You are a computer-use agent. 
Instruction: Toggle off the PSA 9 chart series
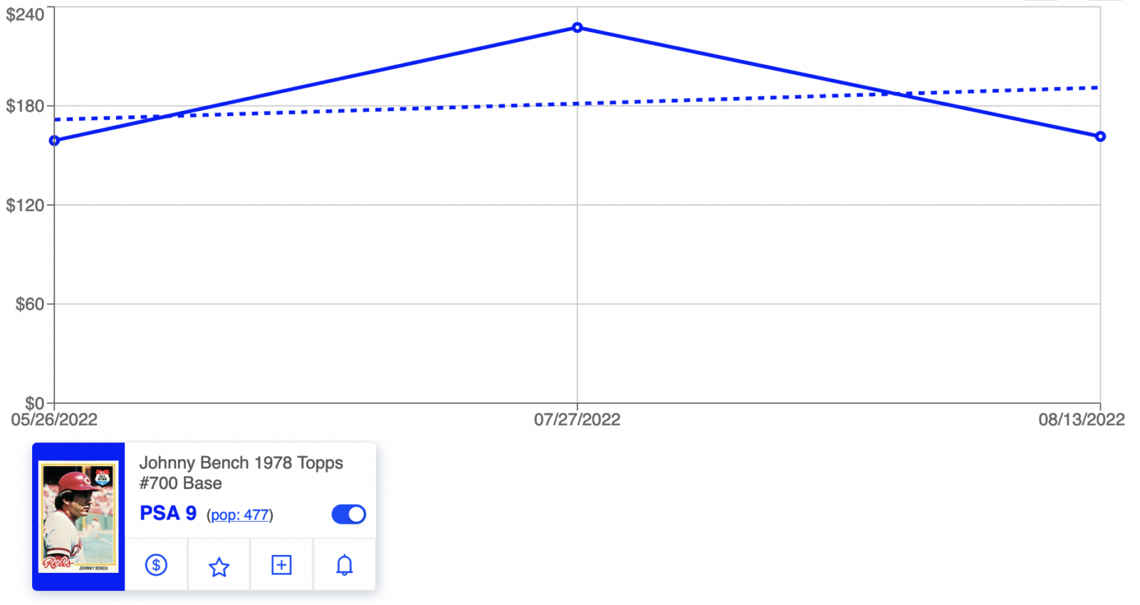click(348, 514)
